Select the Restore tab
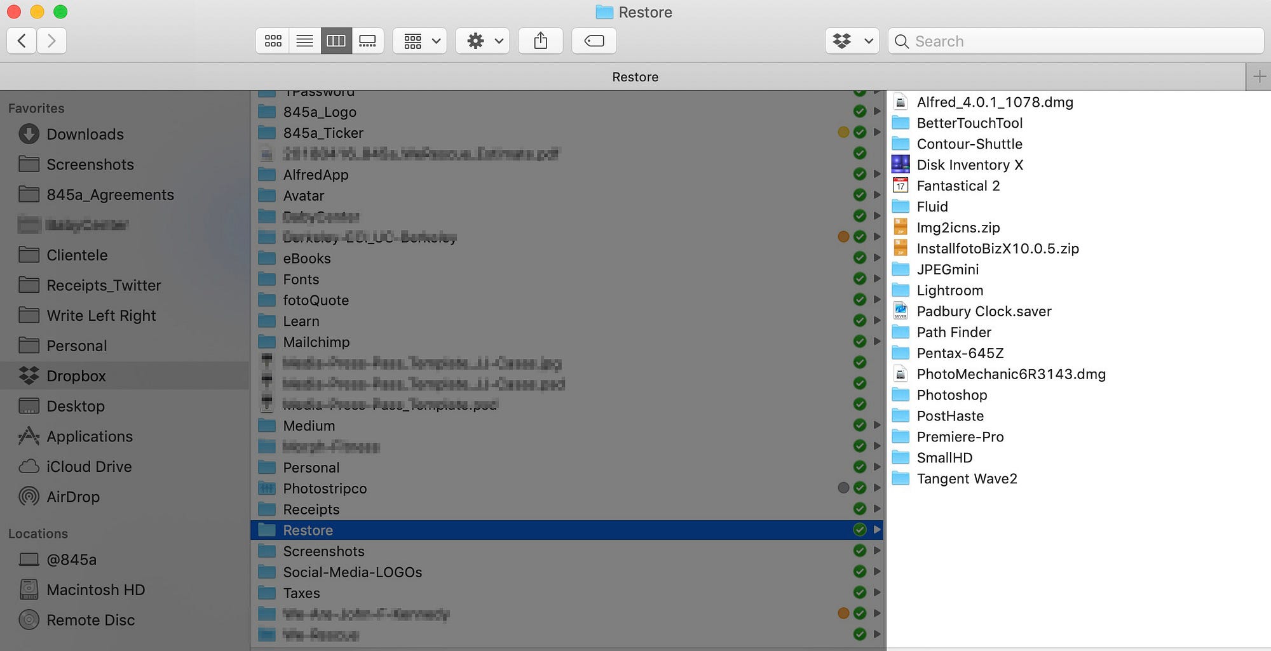 coord(623,77)
